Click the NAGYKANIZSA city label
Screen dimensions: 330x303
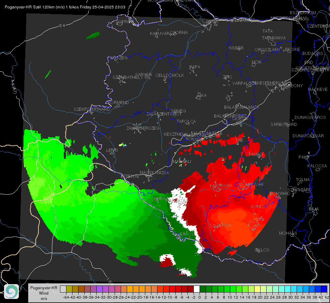click(x=154, y=173)
